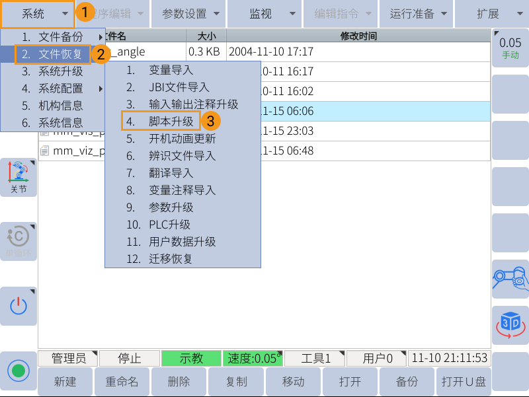Screen dimensions: 529x397
Task: Select 开机动画更新 in the submenu
Action: pyautogui.click(x=183, y=139)
